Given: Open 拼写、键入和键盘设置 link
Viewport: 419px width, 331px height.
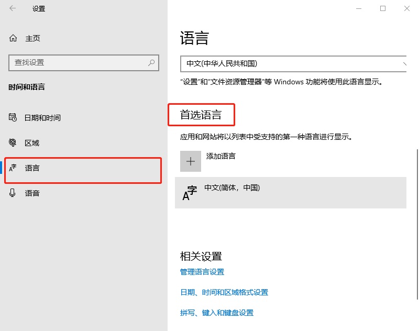Looking at the screenshot, I should point(217,313).
